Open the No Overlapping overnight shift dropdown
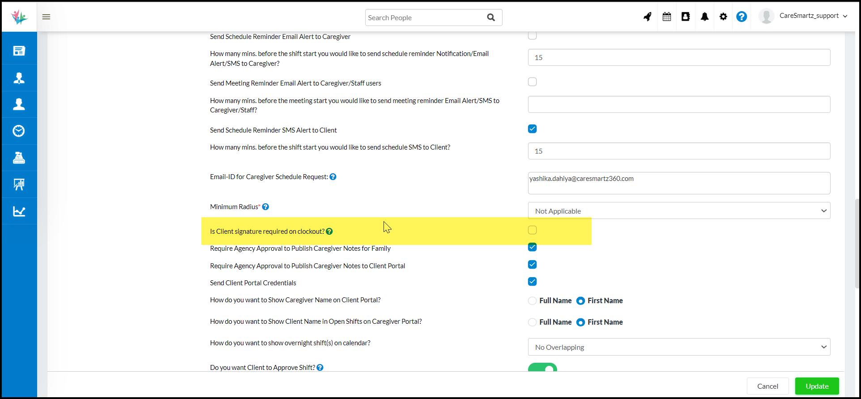Viewport: 861px width, 399px height. 679,347
